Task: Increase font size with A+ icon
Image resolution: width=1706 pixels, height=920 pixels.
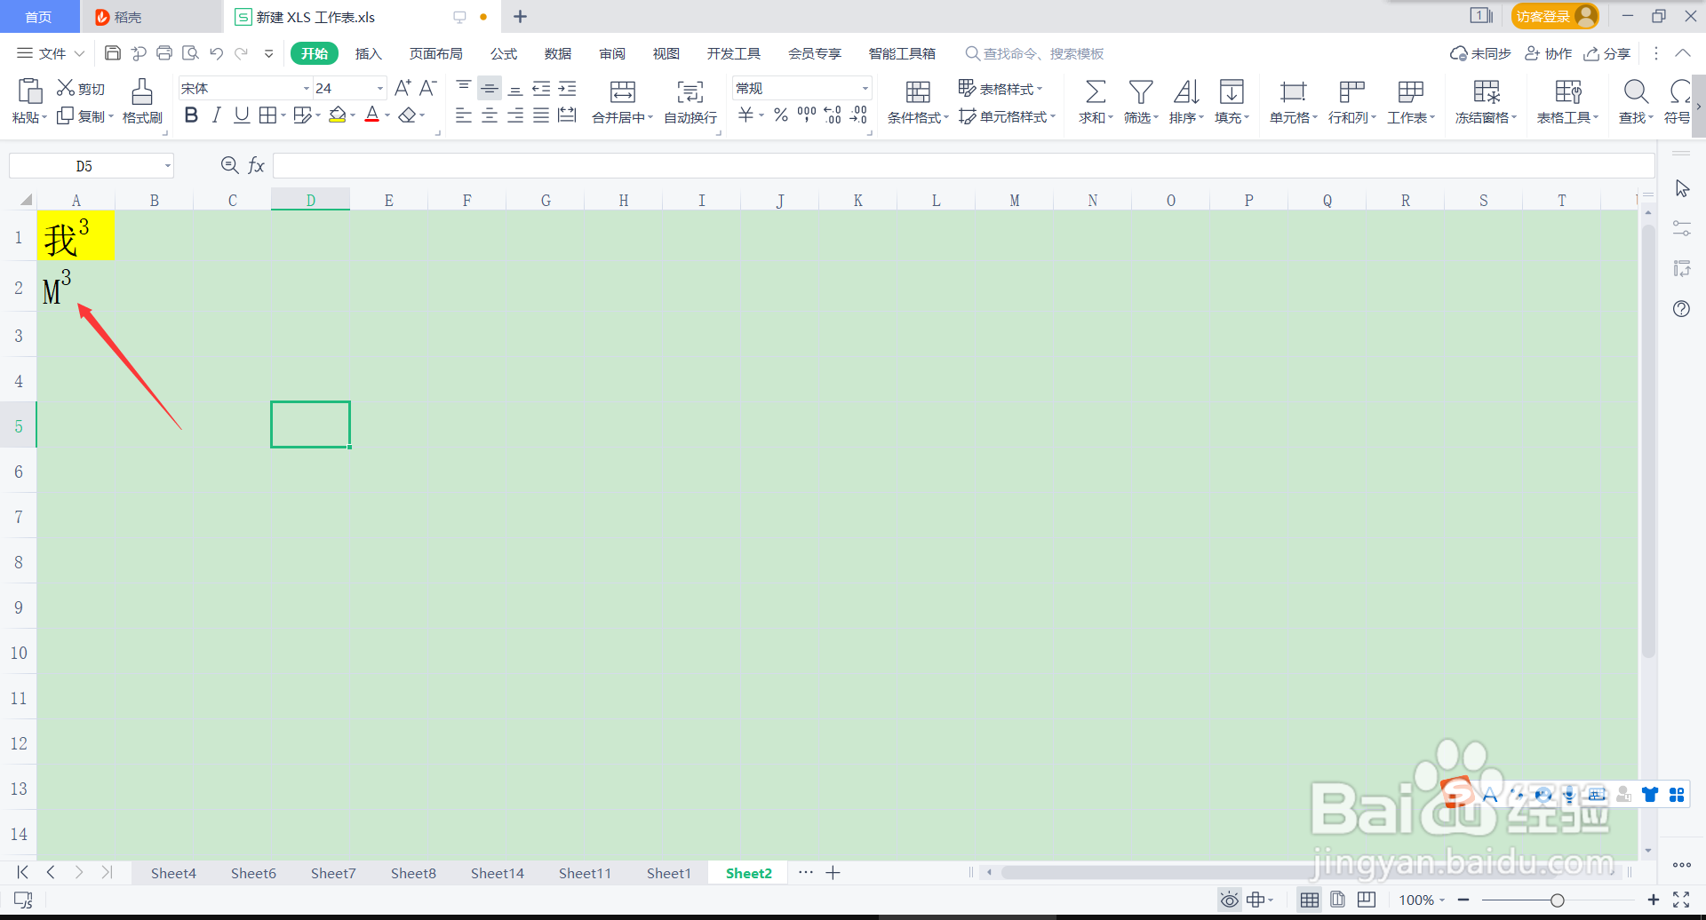Action: pyautogui.click(x=403, y=88)
